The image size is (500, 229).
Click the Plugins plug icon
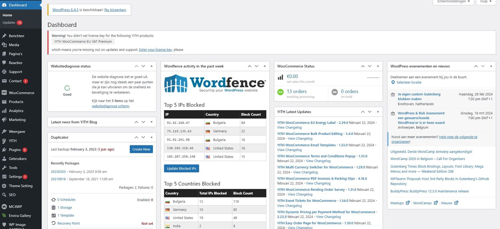pyautogui.click(x=4, y=150)
